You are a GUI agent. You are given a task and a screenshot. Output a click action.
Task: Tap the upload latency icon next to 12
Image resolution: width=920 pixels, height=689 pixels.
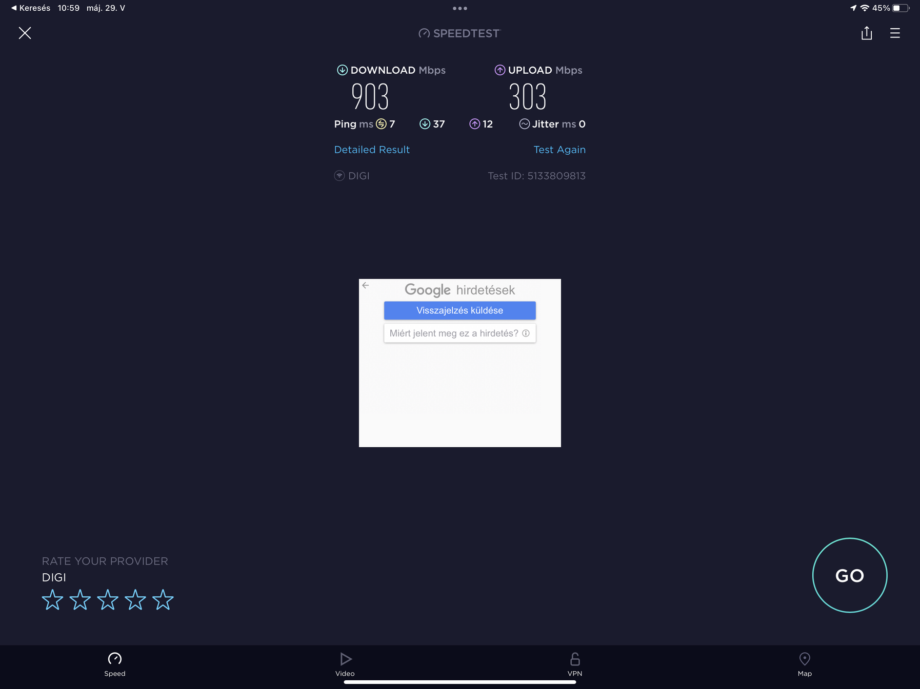(x=475, y=124)
